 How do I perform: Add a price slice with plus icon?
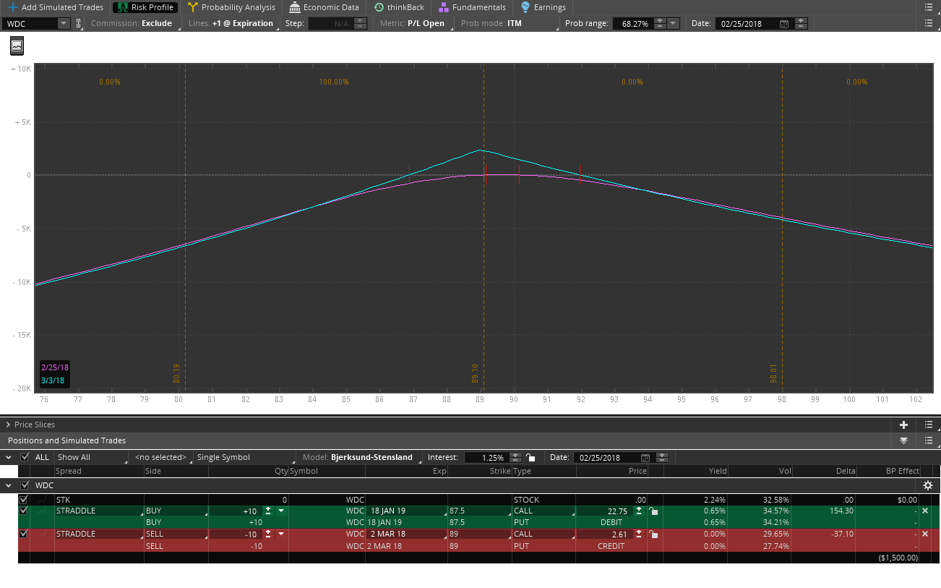click(x=903, y=425)
